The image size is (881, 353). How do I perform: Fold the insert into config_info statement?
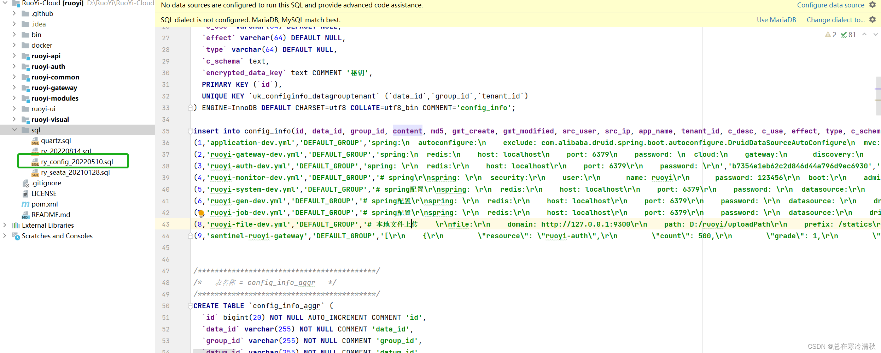pyautogui.click(x=190, y=131)
